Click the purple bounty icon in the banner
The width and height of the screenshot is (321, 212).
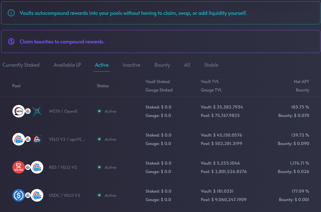coord(11,42)
